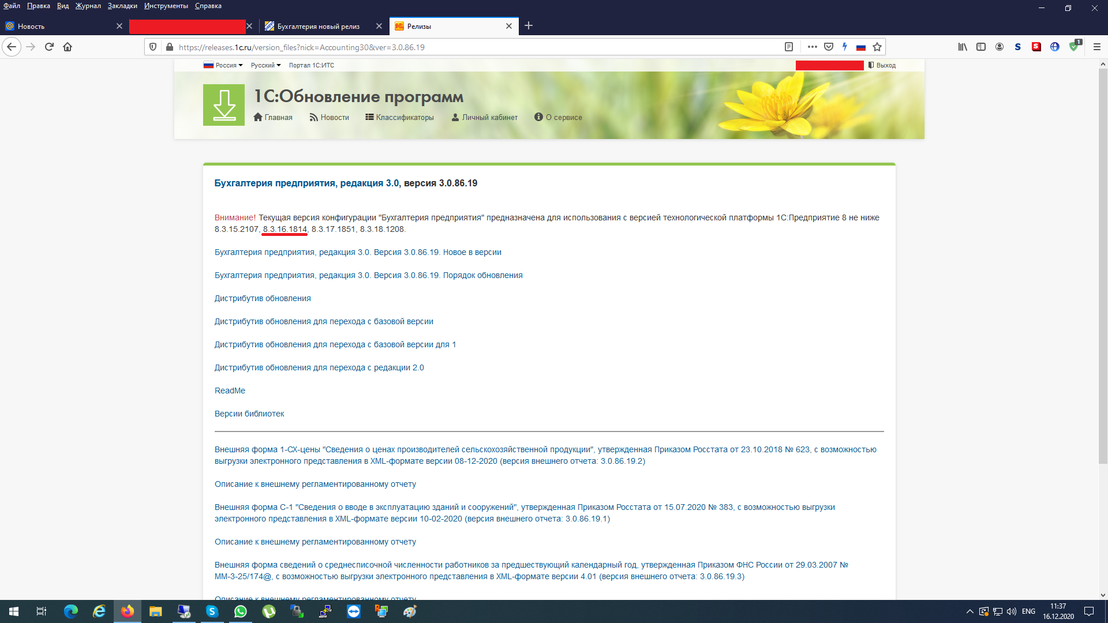This screenshot has width=1108, height=623.
Task: Open the browser home page
Action: (x=68, y=47)
